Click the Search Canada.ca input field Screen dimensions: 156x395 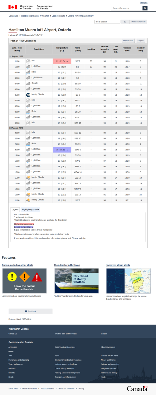tap(127, 8)
